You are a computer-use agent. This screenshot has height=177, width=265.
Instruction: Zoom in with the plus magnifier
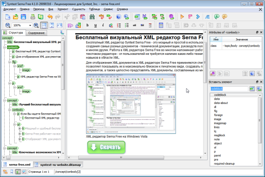[36, 25]
